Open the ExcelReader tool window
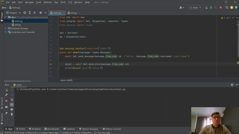The image size is (239, 134). tap(52, 129)
